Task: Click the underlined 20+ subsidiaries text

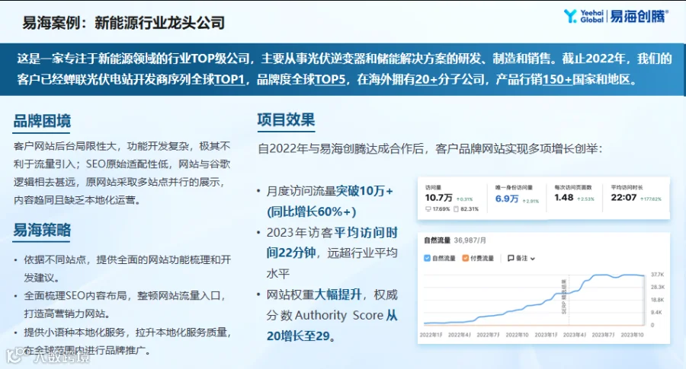Action: point(426,79)
